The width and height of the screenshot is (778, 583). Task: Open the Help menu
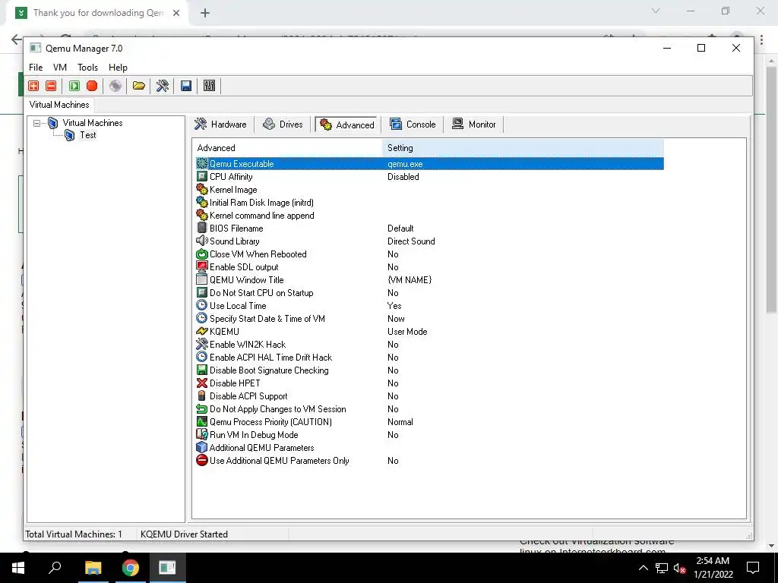click(118, 68)
